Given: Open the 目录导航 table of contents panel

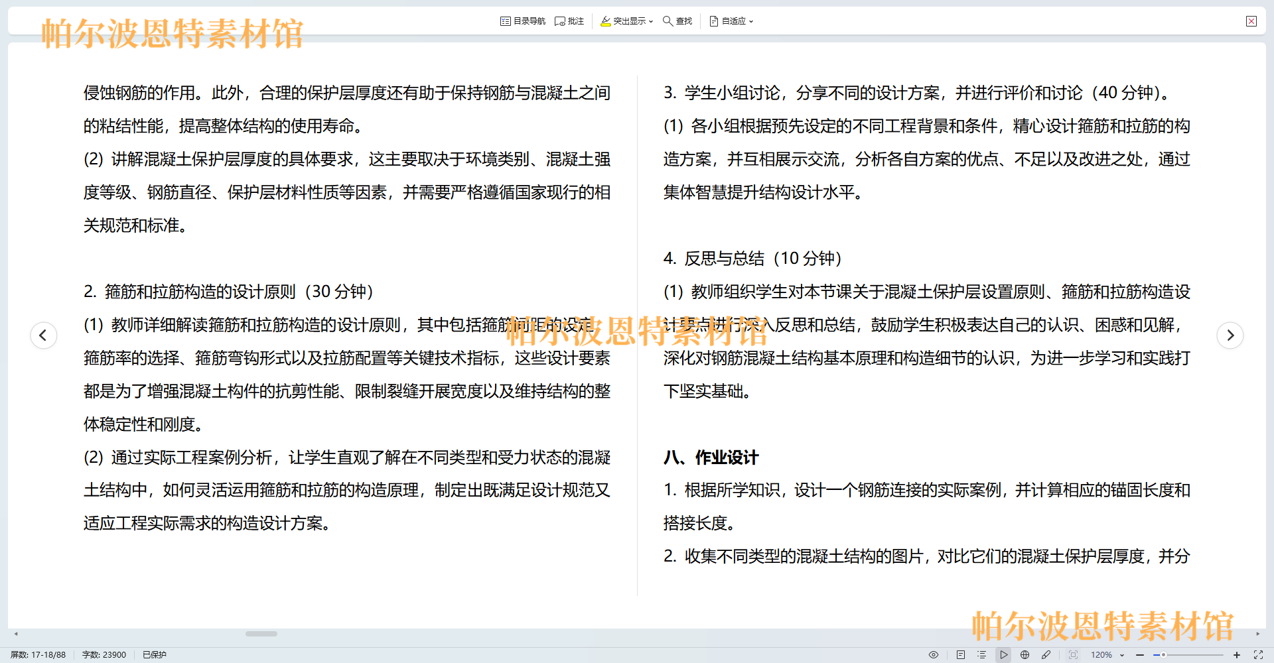Looking at the screenshot, I should coord(523,21).
